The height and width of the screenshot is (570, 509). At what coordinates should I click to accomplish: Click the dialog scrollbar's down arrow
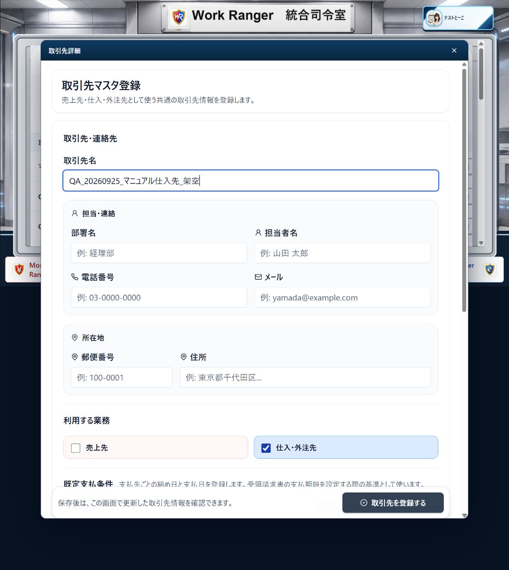pyautogui.click(x=464, y=516)
